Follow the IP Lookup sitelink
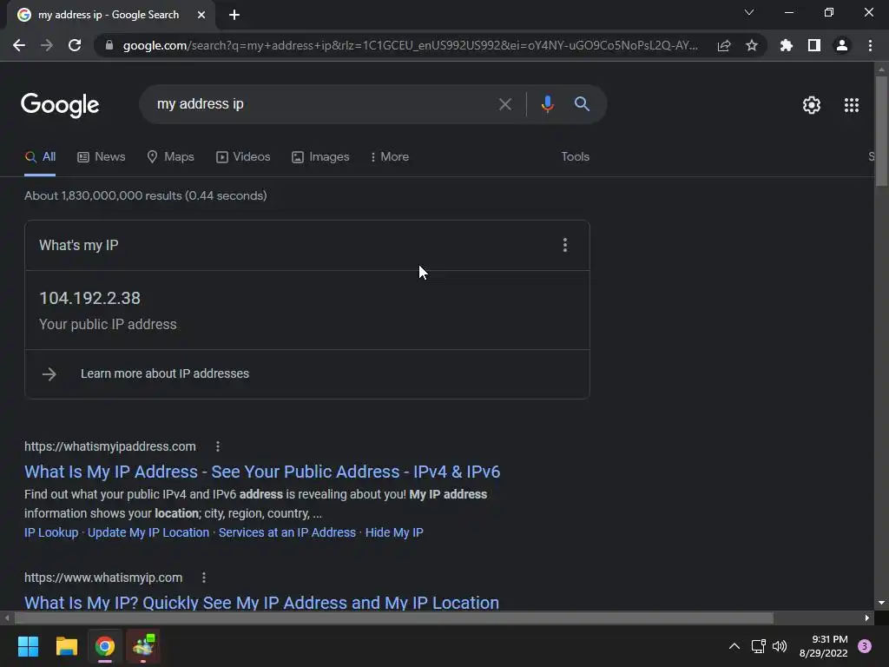Image resolution: width=889 pixels, height=667 pixels. (51, 532)
